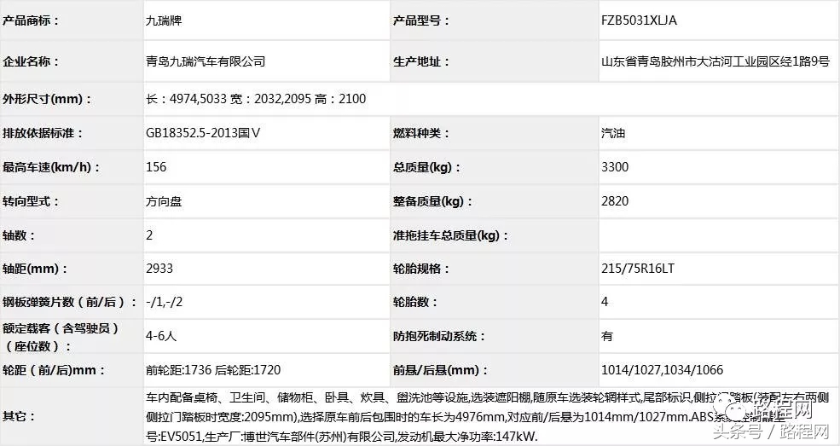Click the 产品型号 label
The image size is (840, 446).
pyautogui.click(x=421, y=20)
